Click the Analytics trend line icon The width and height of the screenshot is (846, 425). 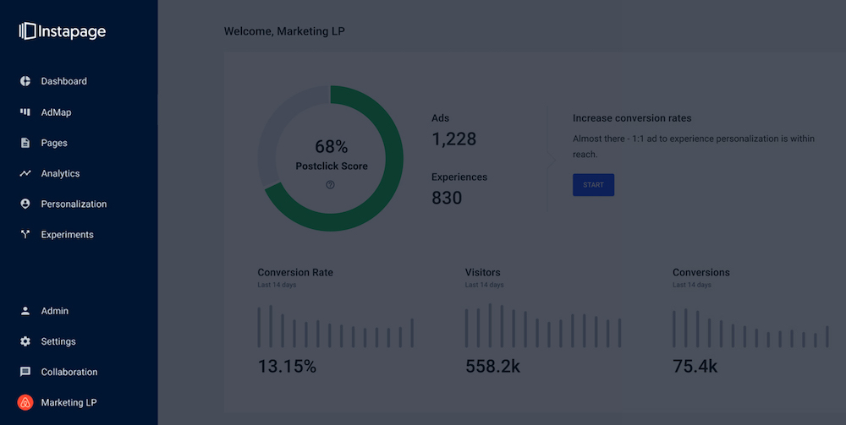click(x=25, y=173)
